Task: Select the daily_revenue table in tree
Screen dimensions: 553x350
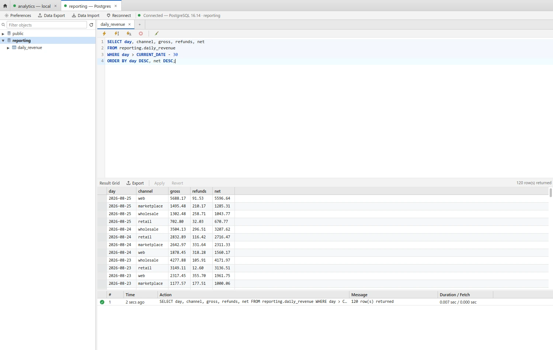Action: tap(30, 48)
